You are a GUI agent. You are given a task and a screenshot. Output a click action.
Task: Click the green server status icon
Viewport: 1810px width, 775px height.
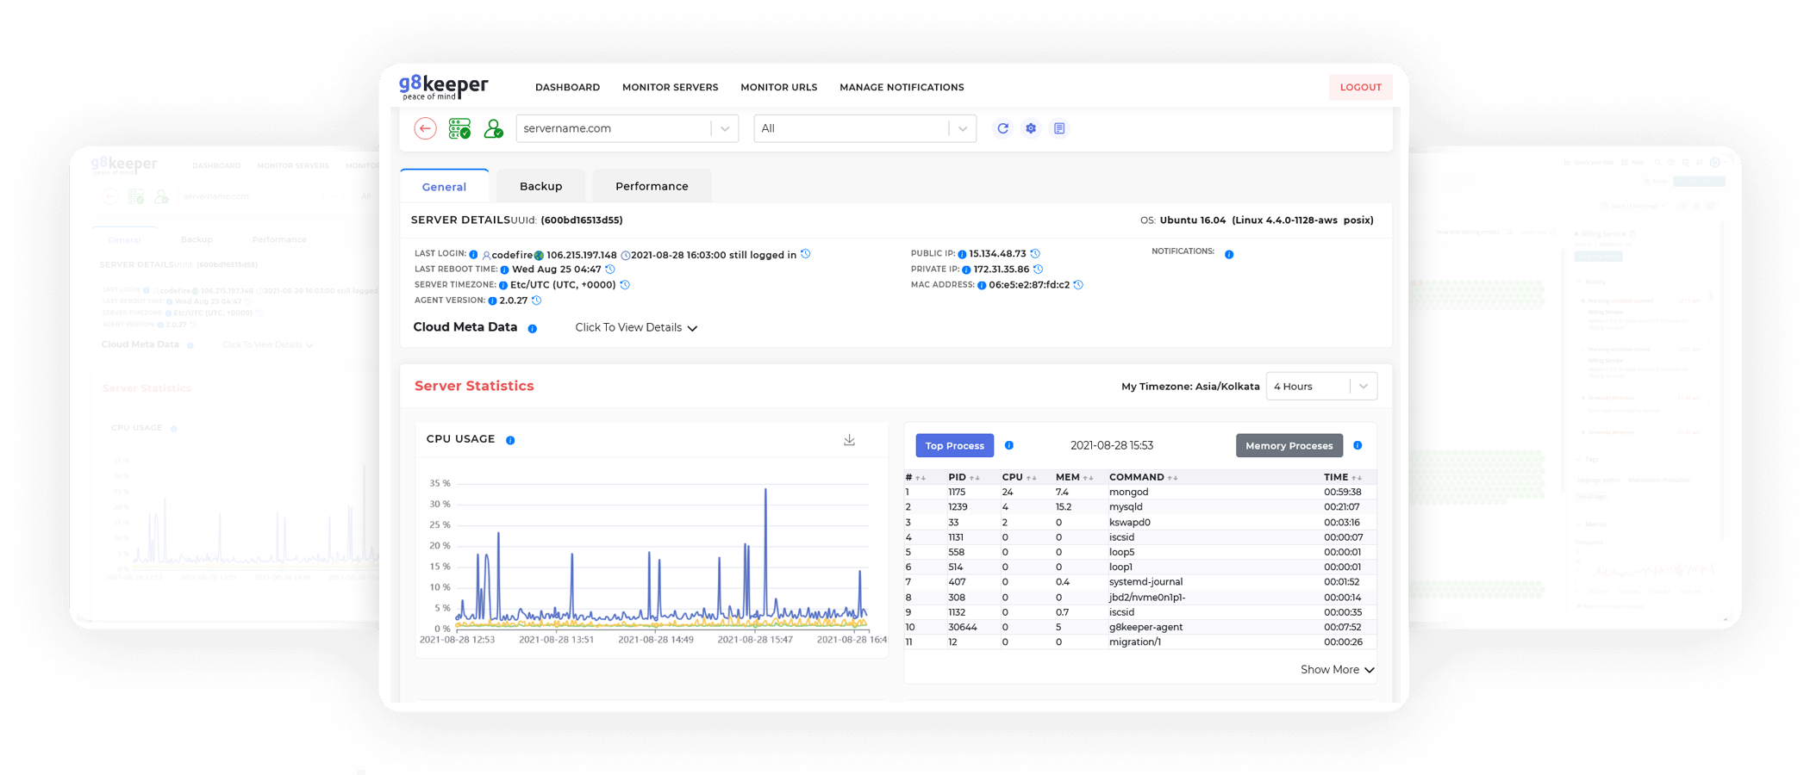coord(459,128)
